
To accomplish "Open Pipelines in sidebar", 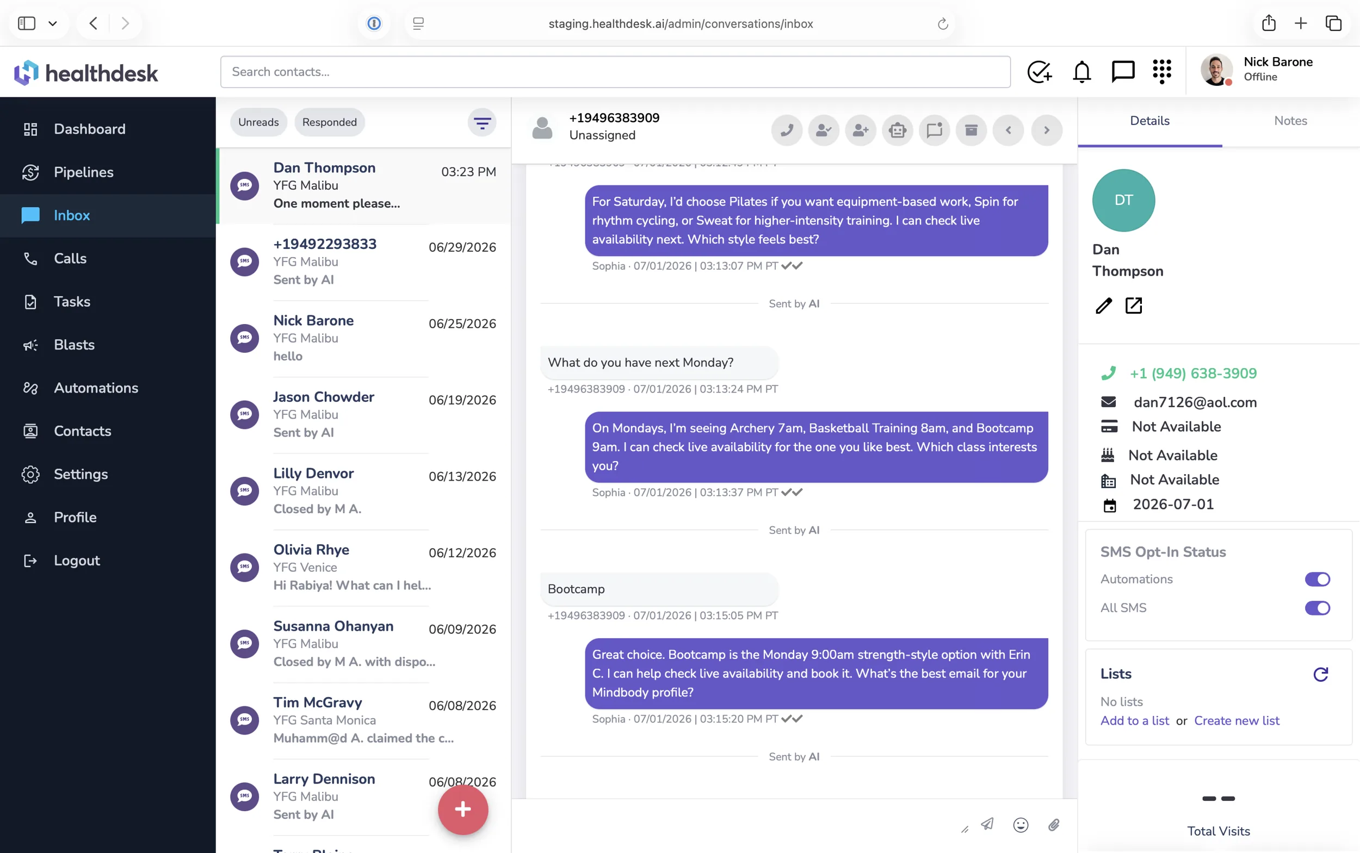I will pos(108,172).
